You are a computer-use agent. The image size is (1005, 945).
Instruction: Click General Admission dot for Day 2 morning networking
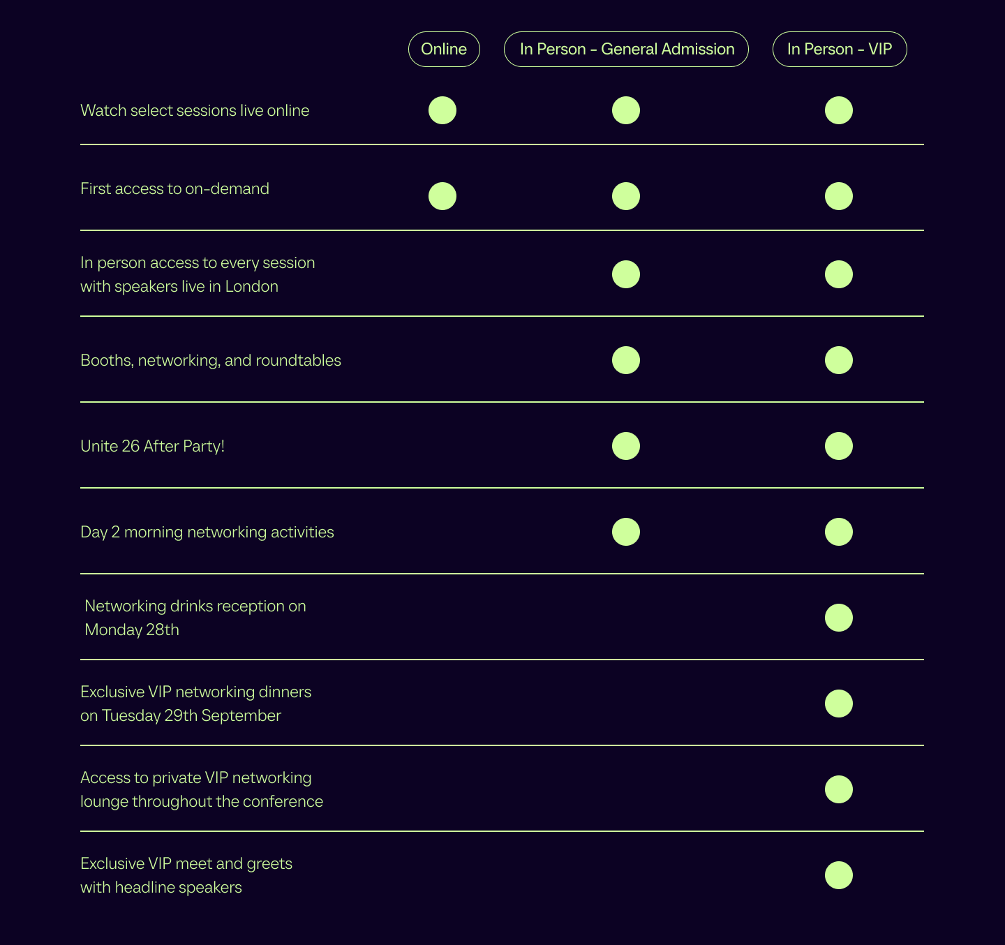point(626,532)
